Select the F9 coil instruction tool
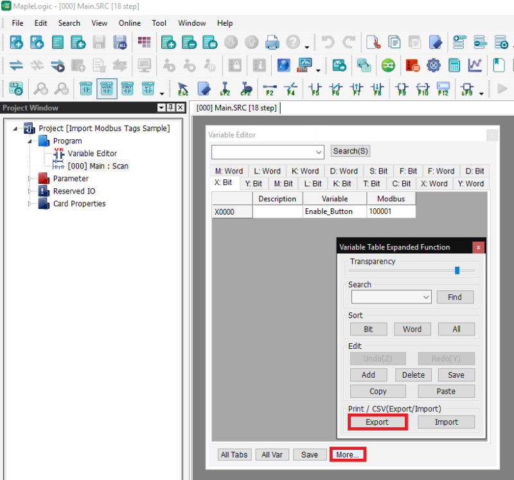The width and height of the screenshot is (514, 480). point(402,88)
